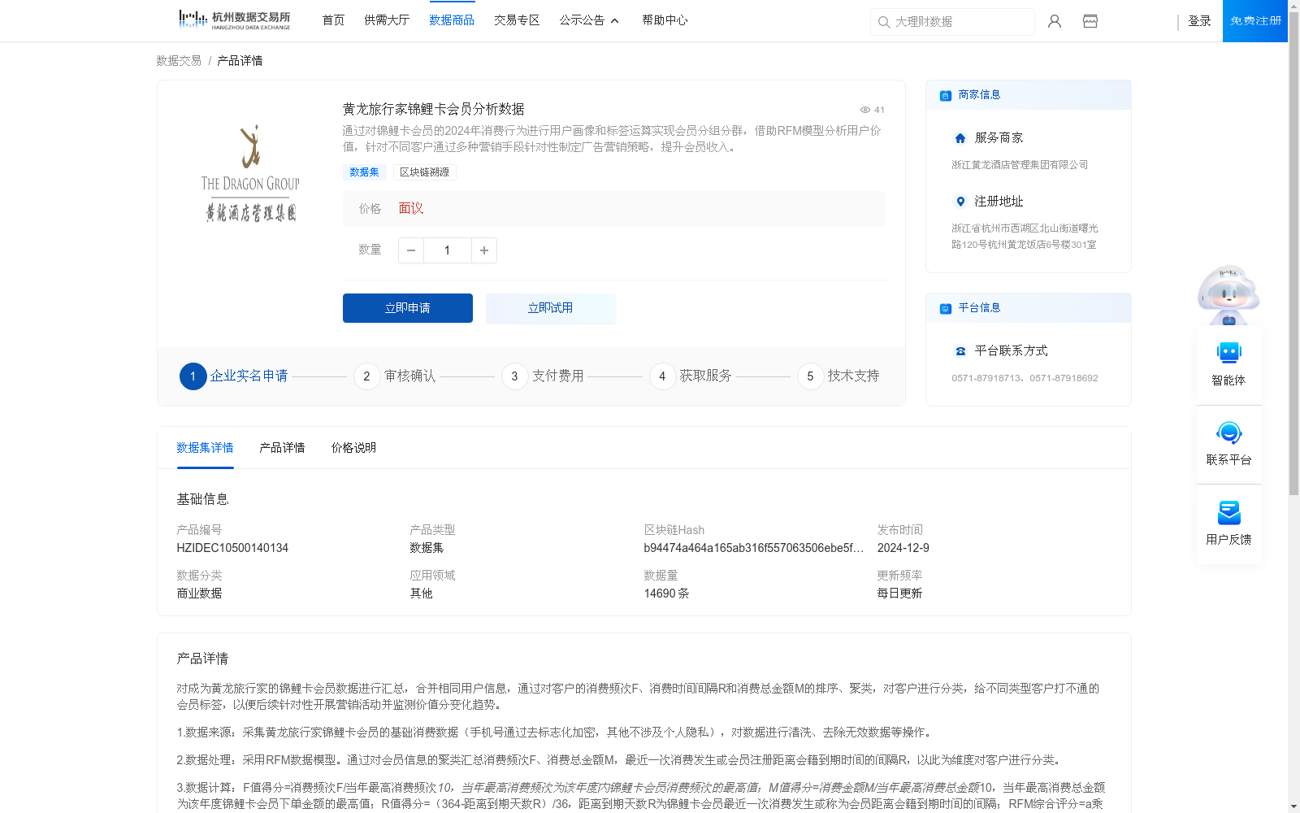Switch to 价格说明 tab

[x=353, y=448]
